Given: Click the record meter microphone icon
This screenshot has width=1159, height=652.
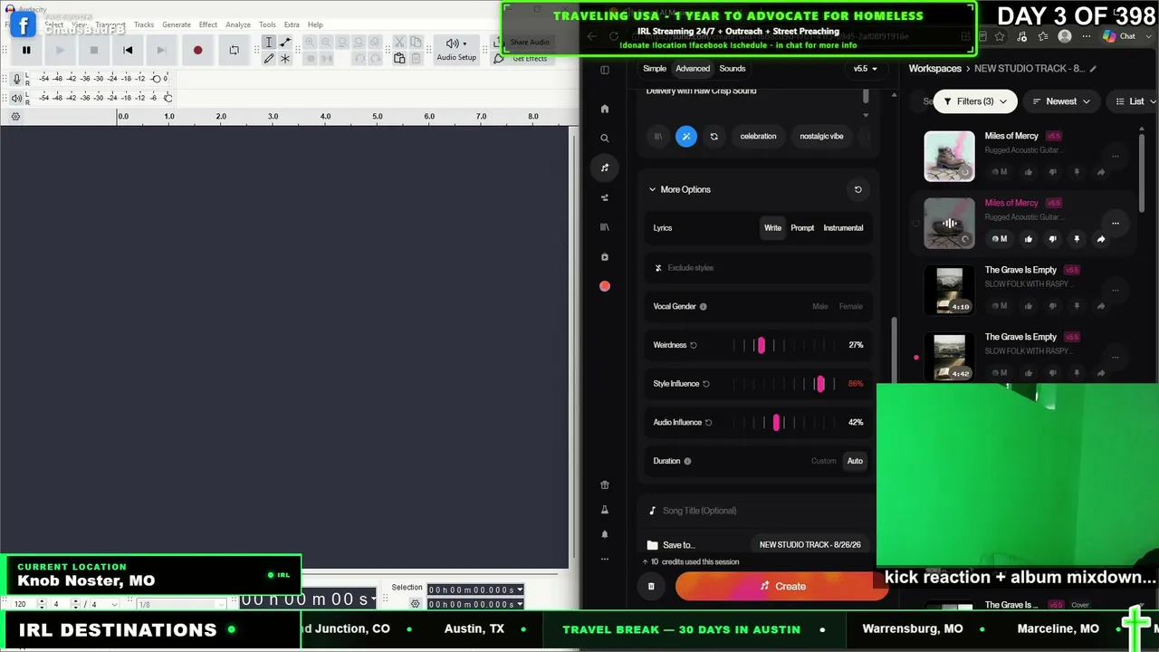Looking at the screenshot, I should [16, 79].
